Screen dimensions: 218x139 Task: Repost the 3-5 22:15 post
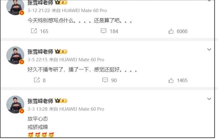click(x=37, y=80)
